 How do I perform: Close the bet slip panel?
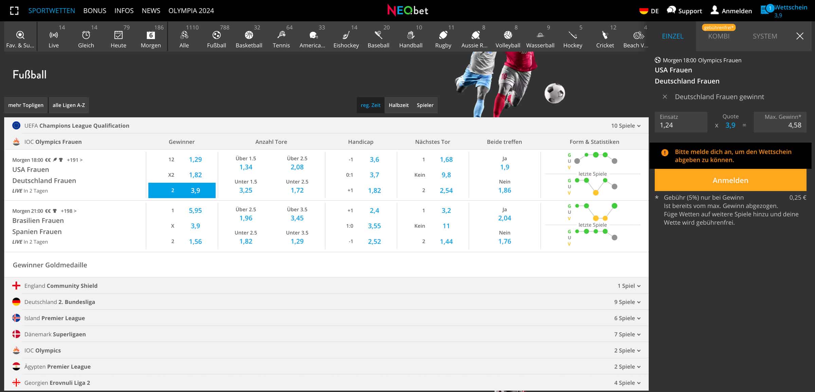(800, 36)
